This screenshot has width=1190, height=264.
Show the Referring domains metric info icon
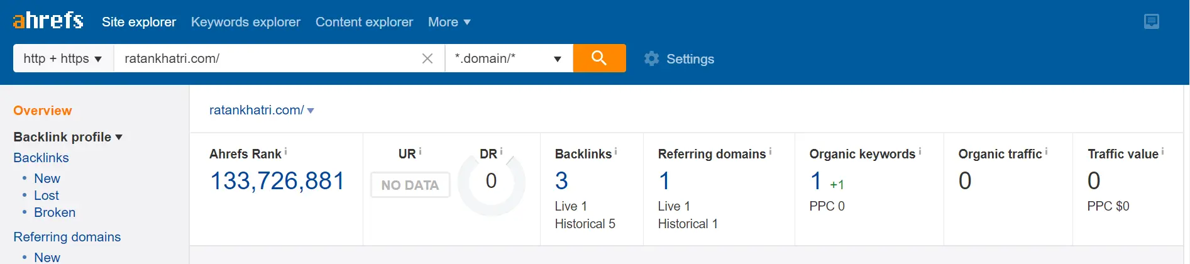pos(770,151)
